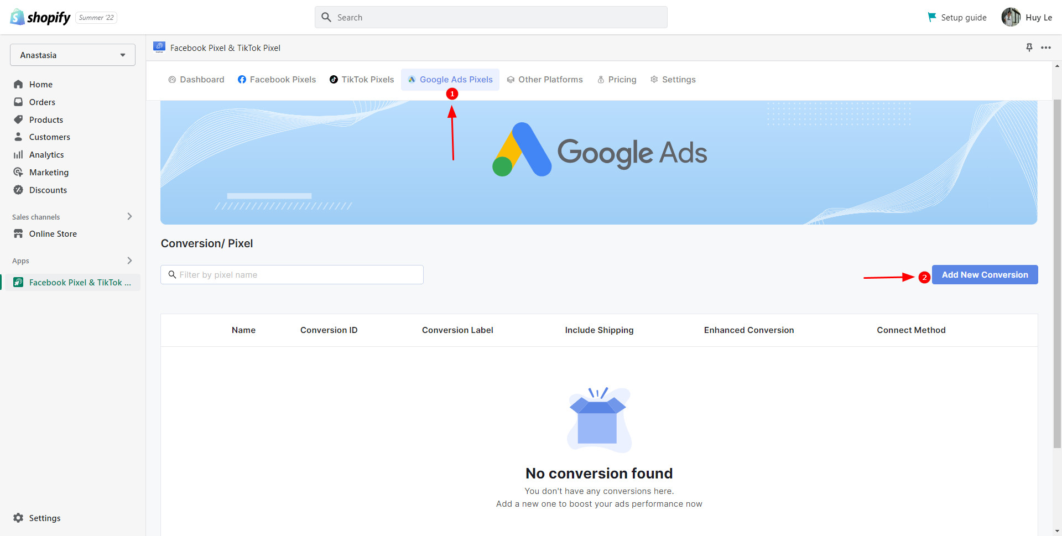The width and height of the screenshot is (1062, 536).
Task: Click the Huy Le username text
Action: (1039, 18)
